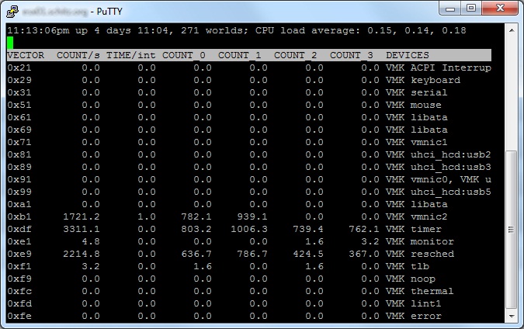Click the VMK vmnic2 device entry
The height and width of the screenshot is (329, 524).
point(417,216)
